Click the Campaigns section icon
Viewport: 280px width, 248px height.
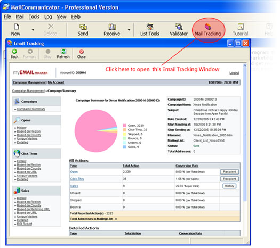(17, 101)
